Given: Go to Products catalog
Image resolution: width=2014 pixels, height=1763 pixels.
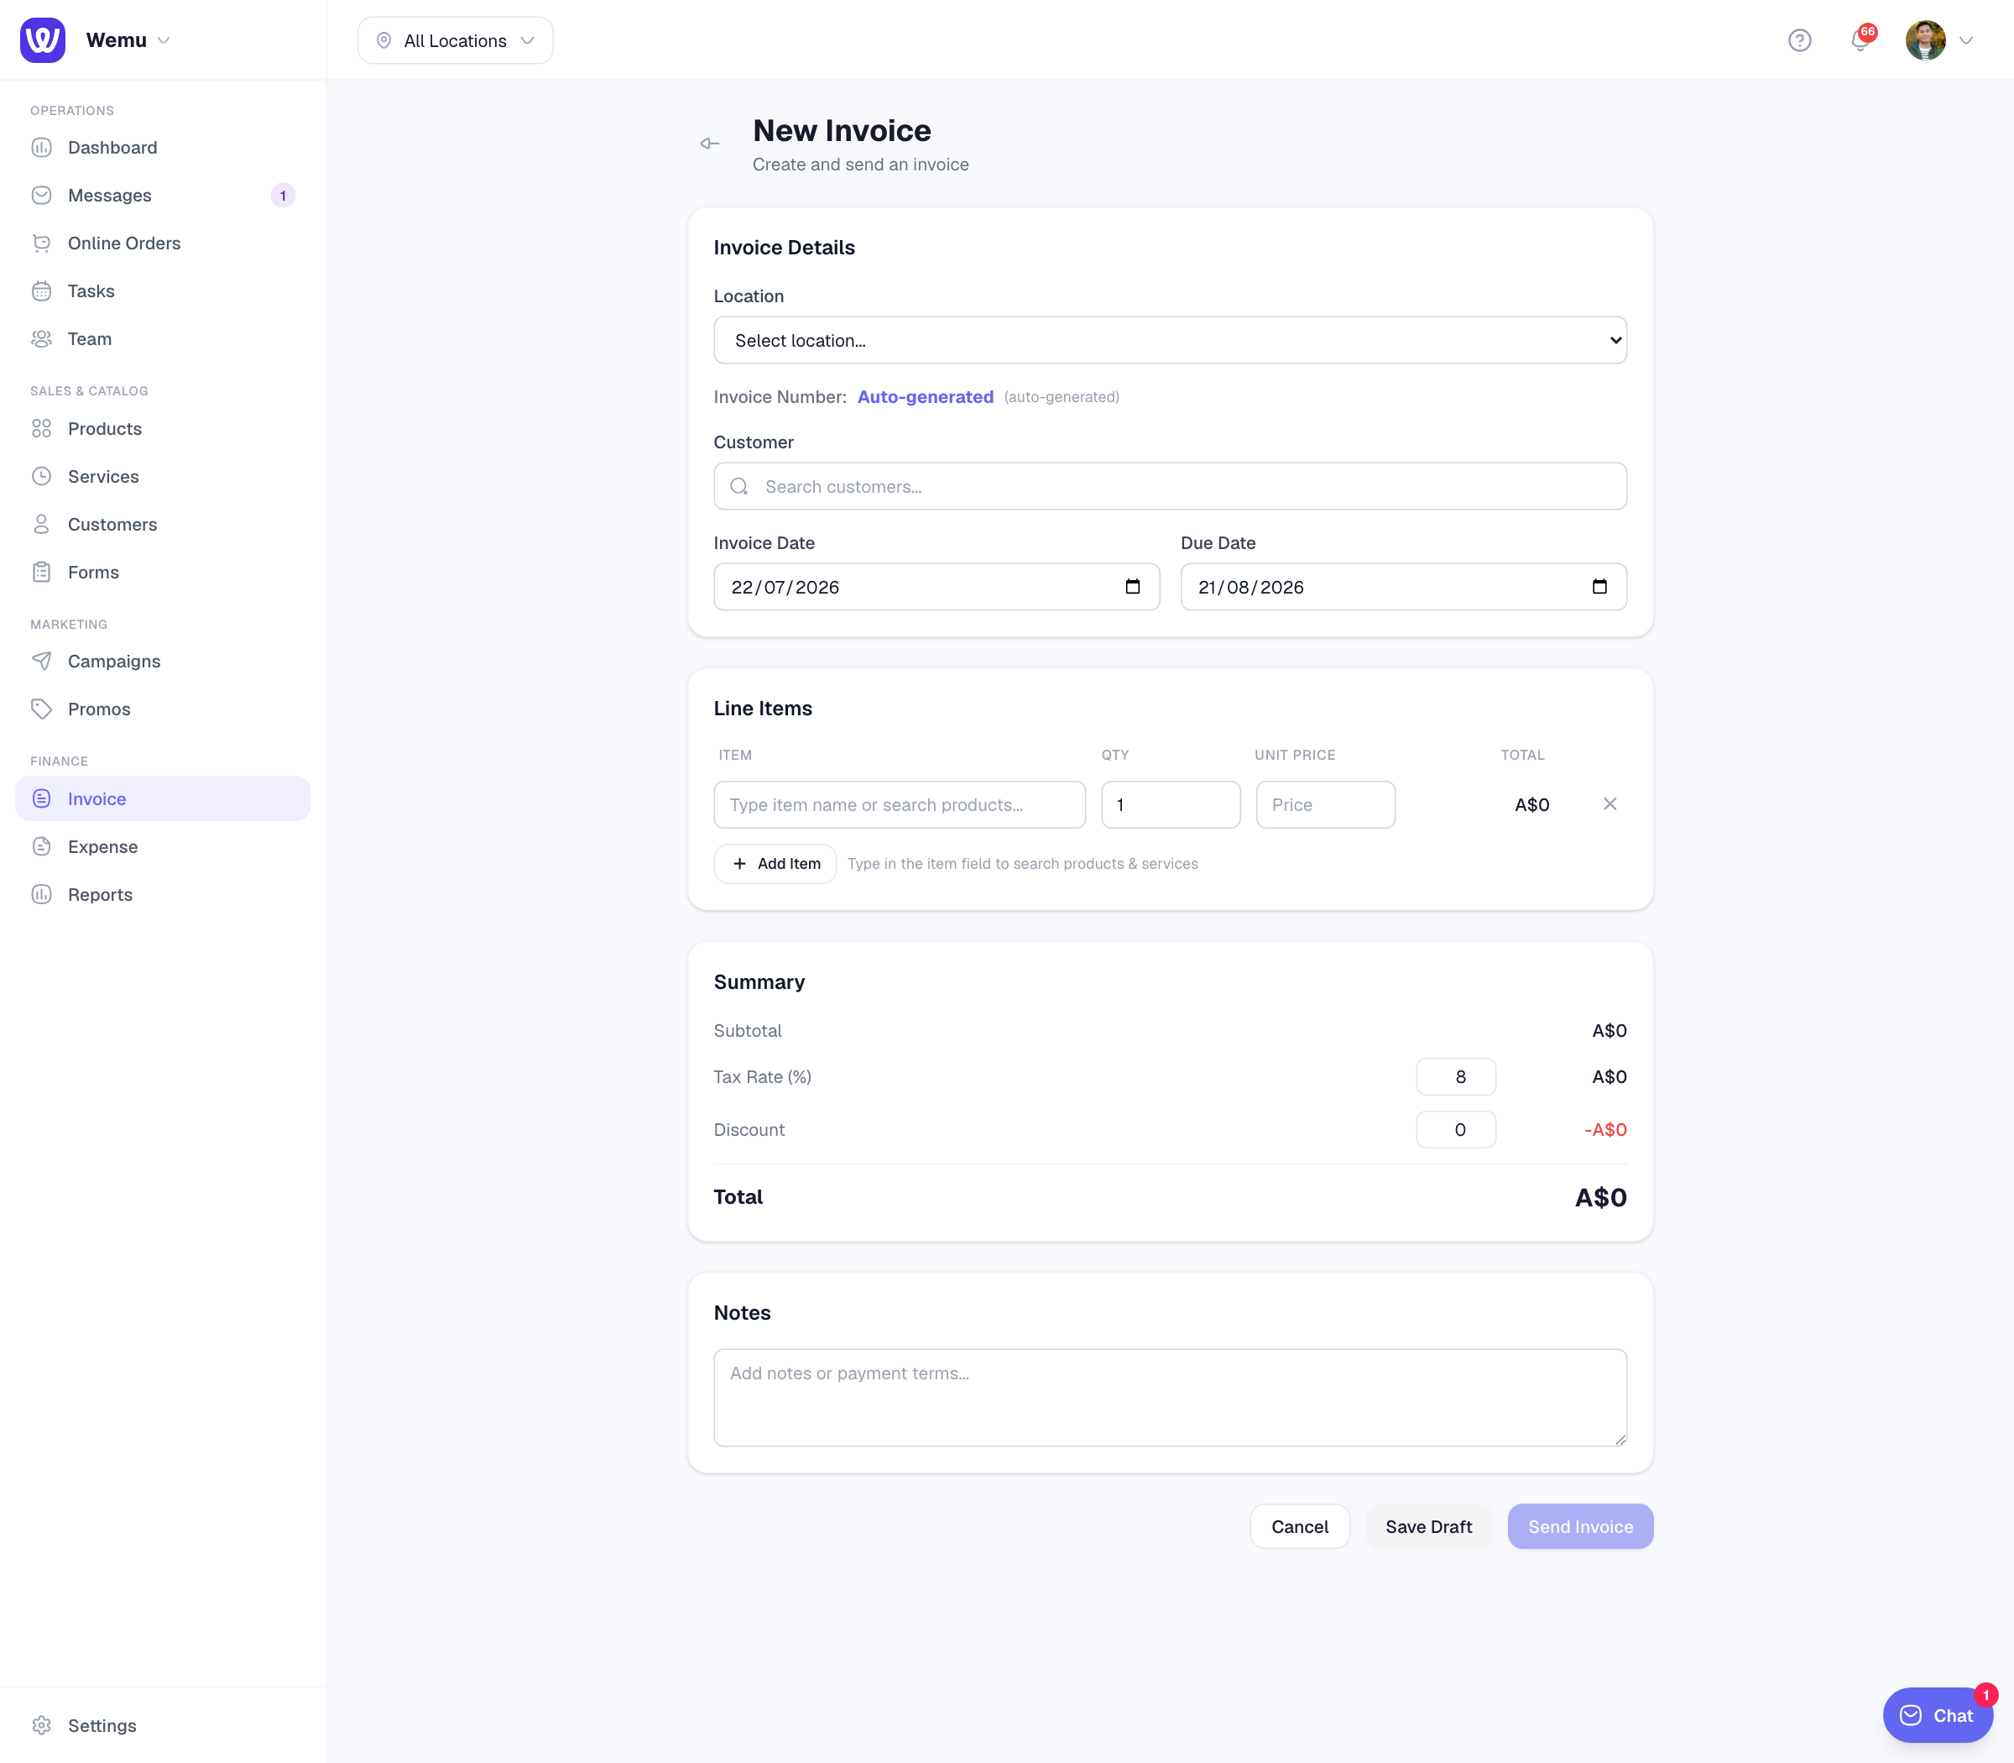Looking at the screenshot, I should point(164,428).
